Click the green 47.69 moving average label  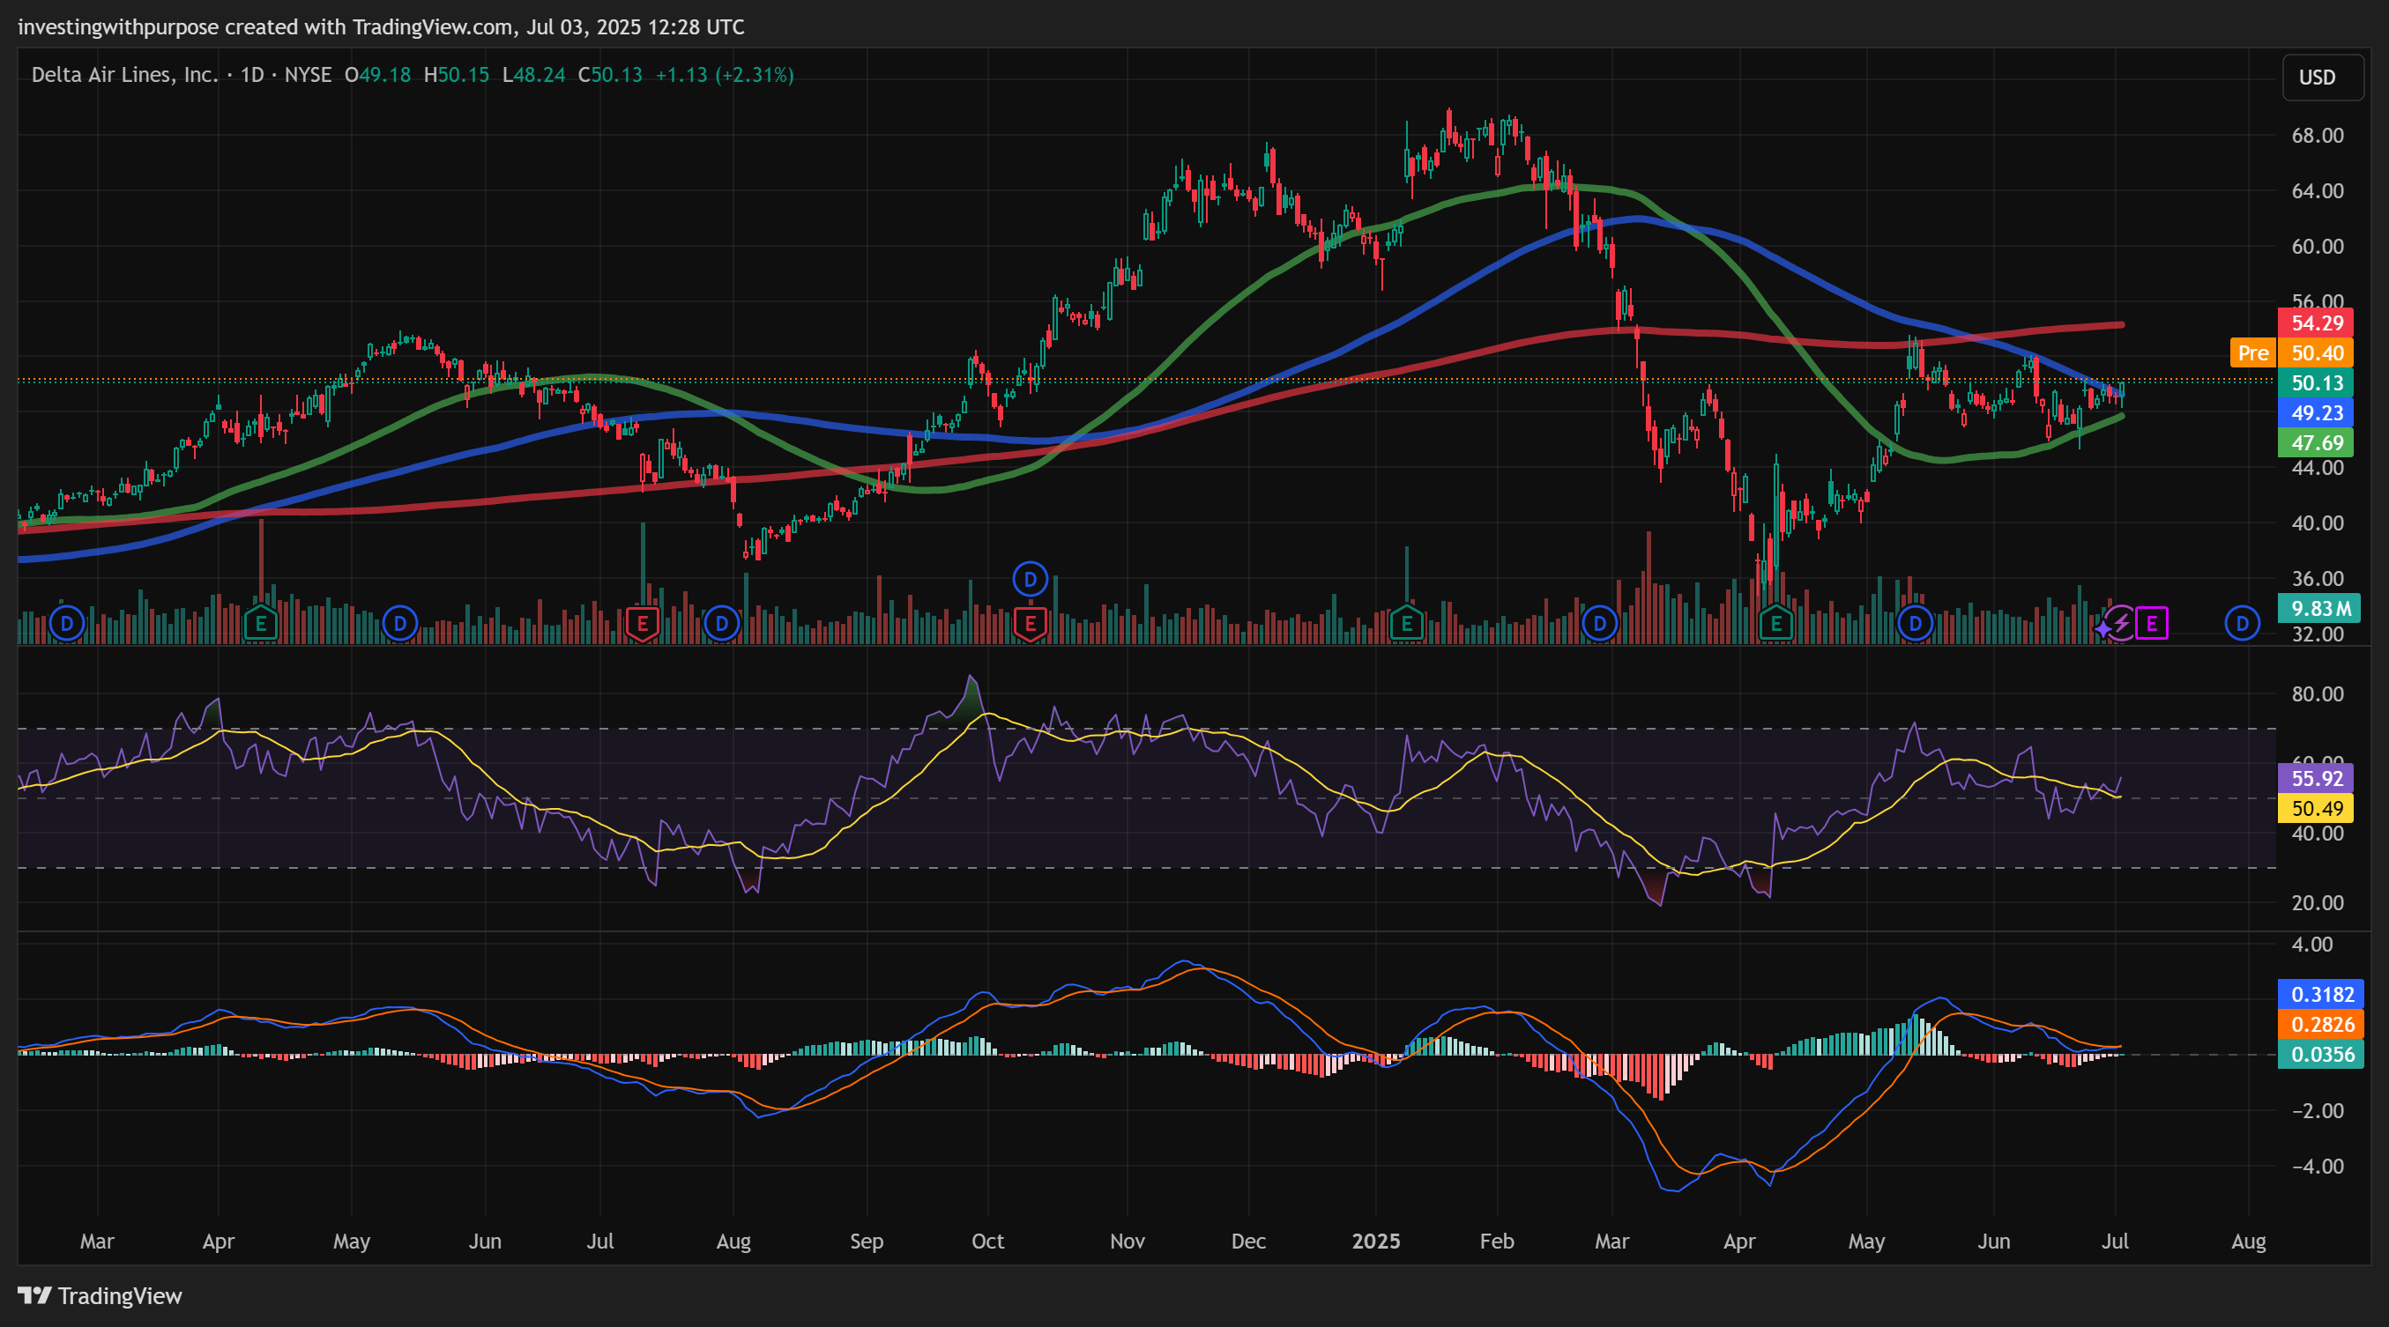pos(2317,443)
